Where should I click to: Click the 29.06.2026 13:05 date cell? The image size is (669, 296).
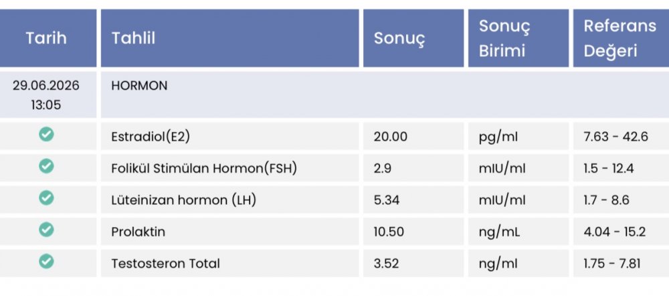coord(46,95)
